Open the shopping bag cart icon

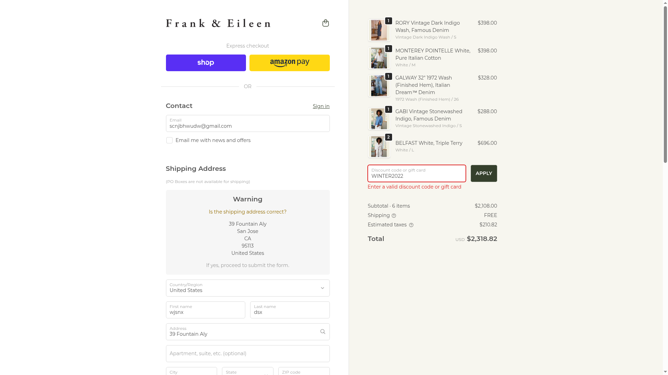(x=325, y=23)
